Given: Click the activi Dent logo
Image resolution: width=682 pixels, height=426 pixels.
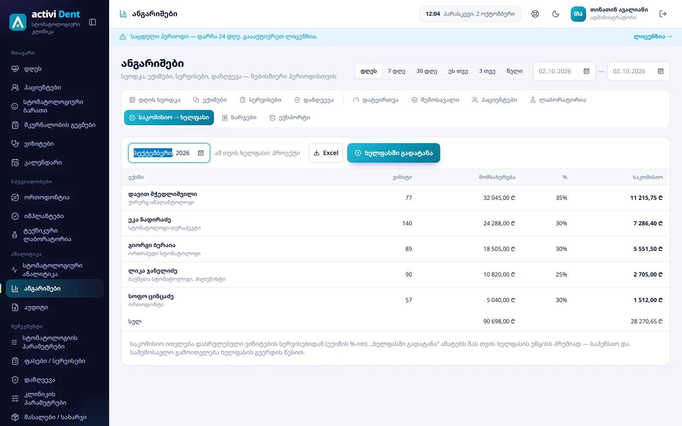Looking at the screenshot, I should (x=18, y=22).
